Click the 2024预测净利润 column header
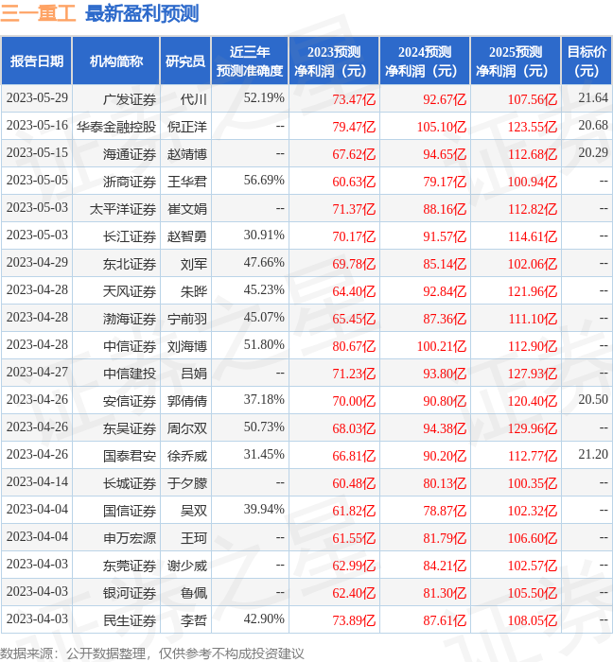Screen dimensions: 613x662 point(425,61)
